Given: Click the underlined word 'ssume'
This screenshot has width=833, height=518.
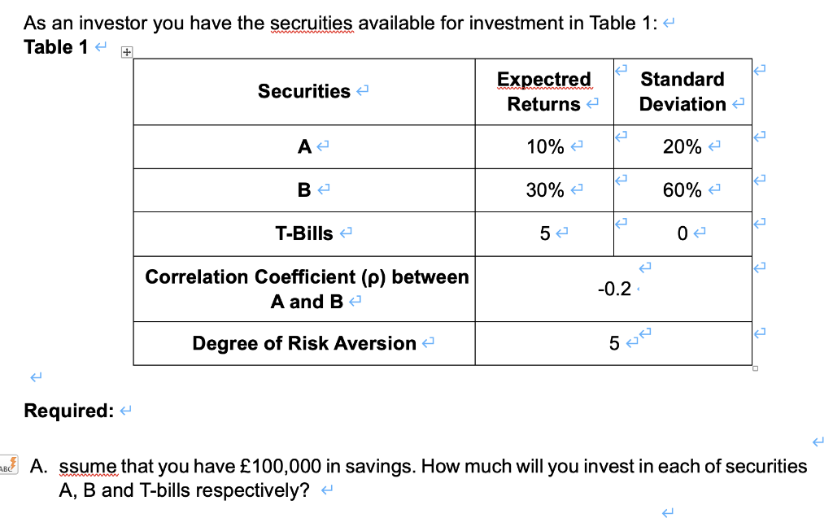Looking at the screenshot, I should 88,466.
